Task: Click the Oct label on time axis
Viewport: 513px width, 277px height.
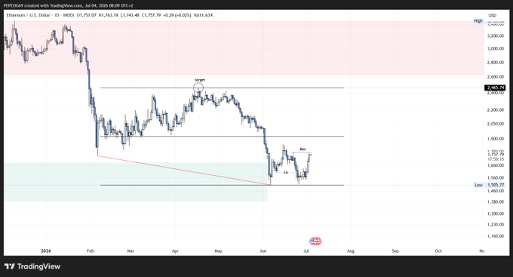Action: tap(438, 251)
